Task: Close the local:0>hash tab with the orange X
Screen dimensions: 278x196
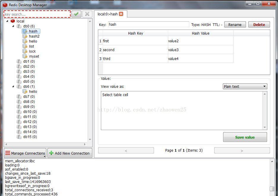Action: [121, 14]
